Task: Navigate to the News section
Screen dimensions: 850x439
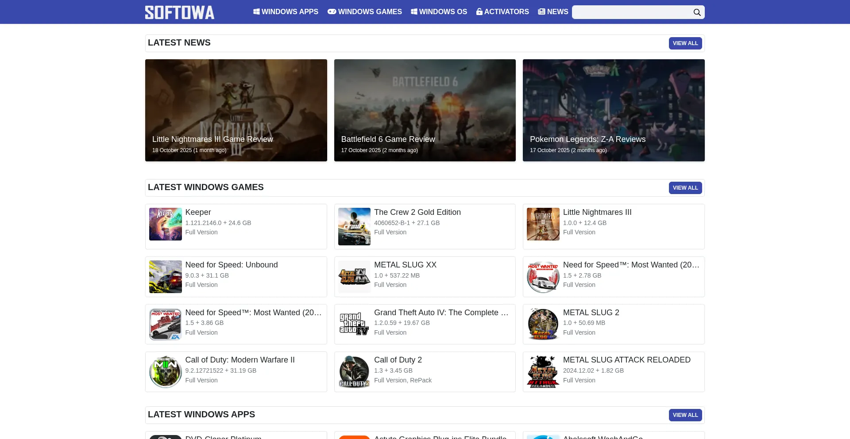Action: point(553,12)
